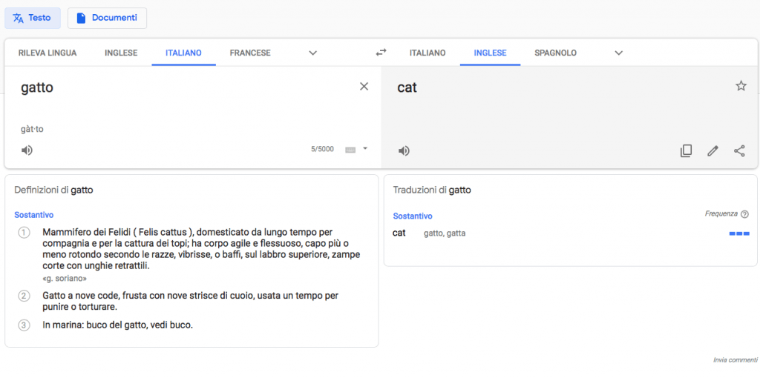Click the Frequenza label
This screenshot has height=378, width=760.
pyautogui.click(x=721, y=213)
